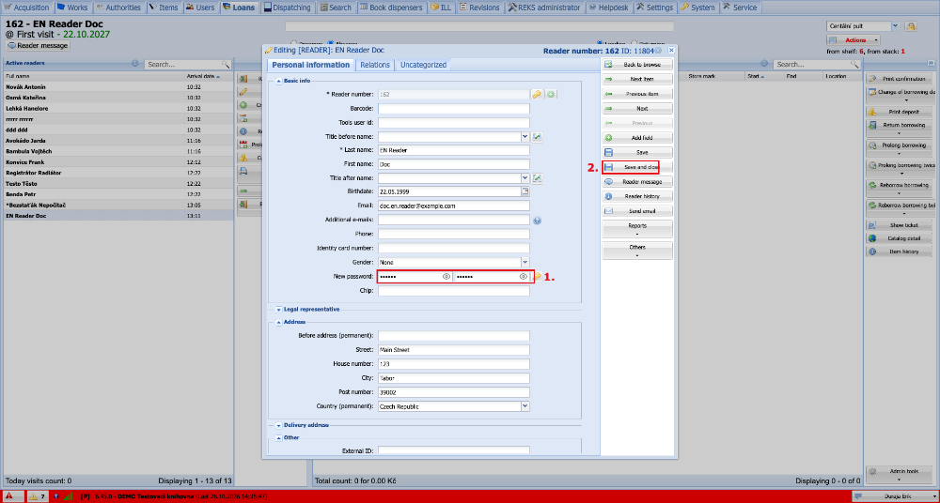Click the red alert icon in status bar
This screenshot has width=940, height=503.
pos(9,496)
